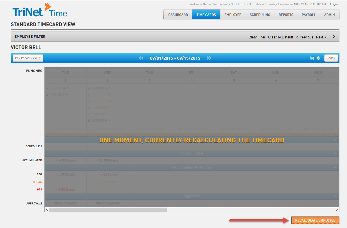The height and width of the screenshot is (228, 347).
Task: Click the Today button
Action: (x=331, y=58)
